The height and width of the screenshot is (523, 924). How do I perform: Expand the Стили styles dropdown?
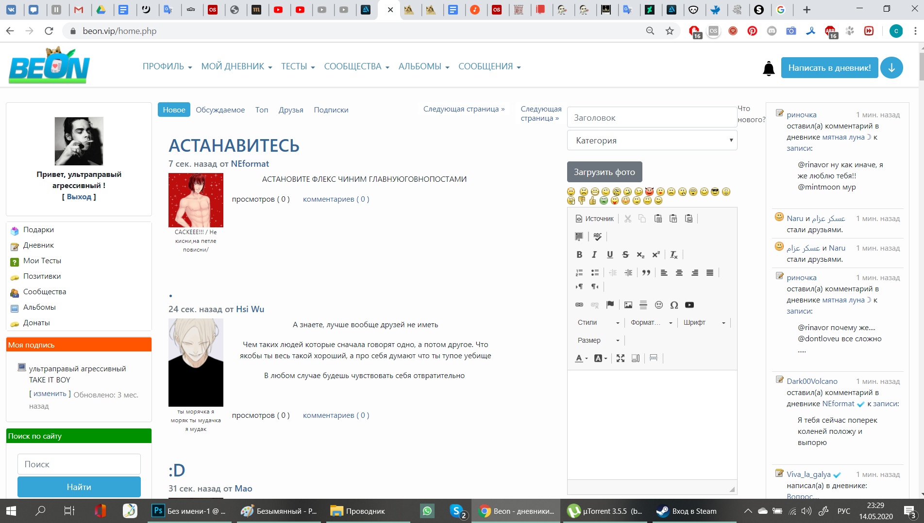pos(598,323)
